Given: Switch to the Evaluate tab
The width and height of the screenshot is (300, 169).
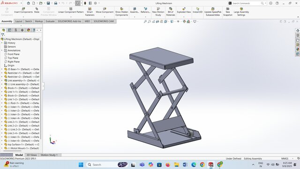Looking at the screenshot, I should click(50, 21).
